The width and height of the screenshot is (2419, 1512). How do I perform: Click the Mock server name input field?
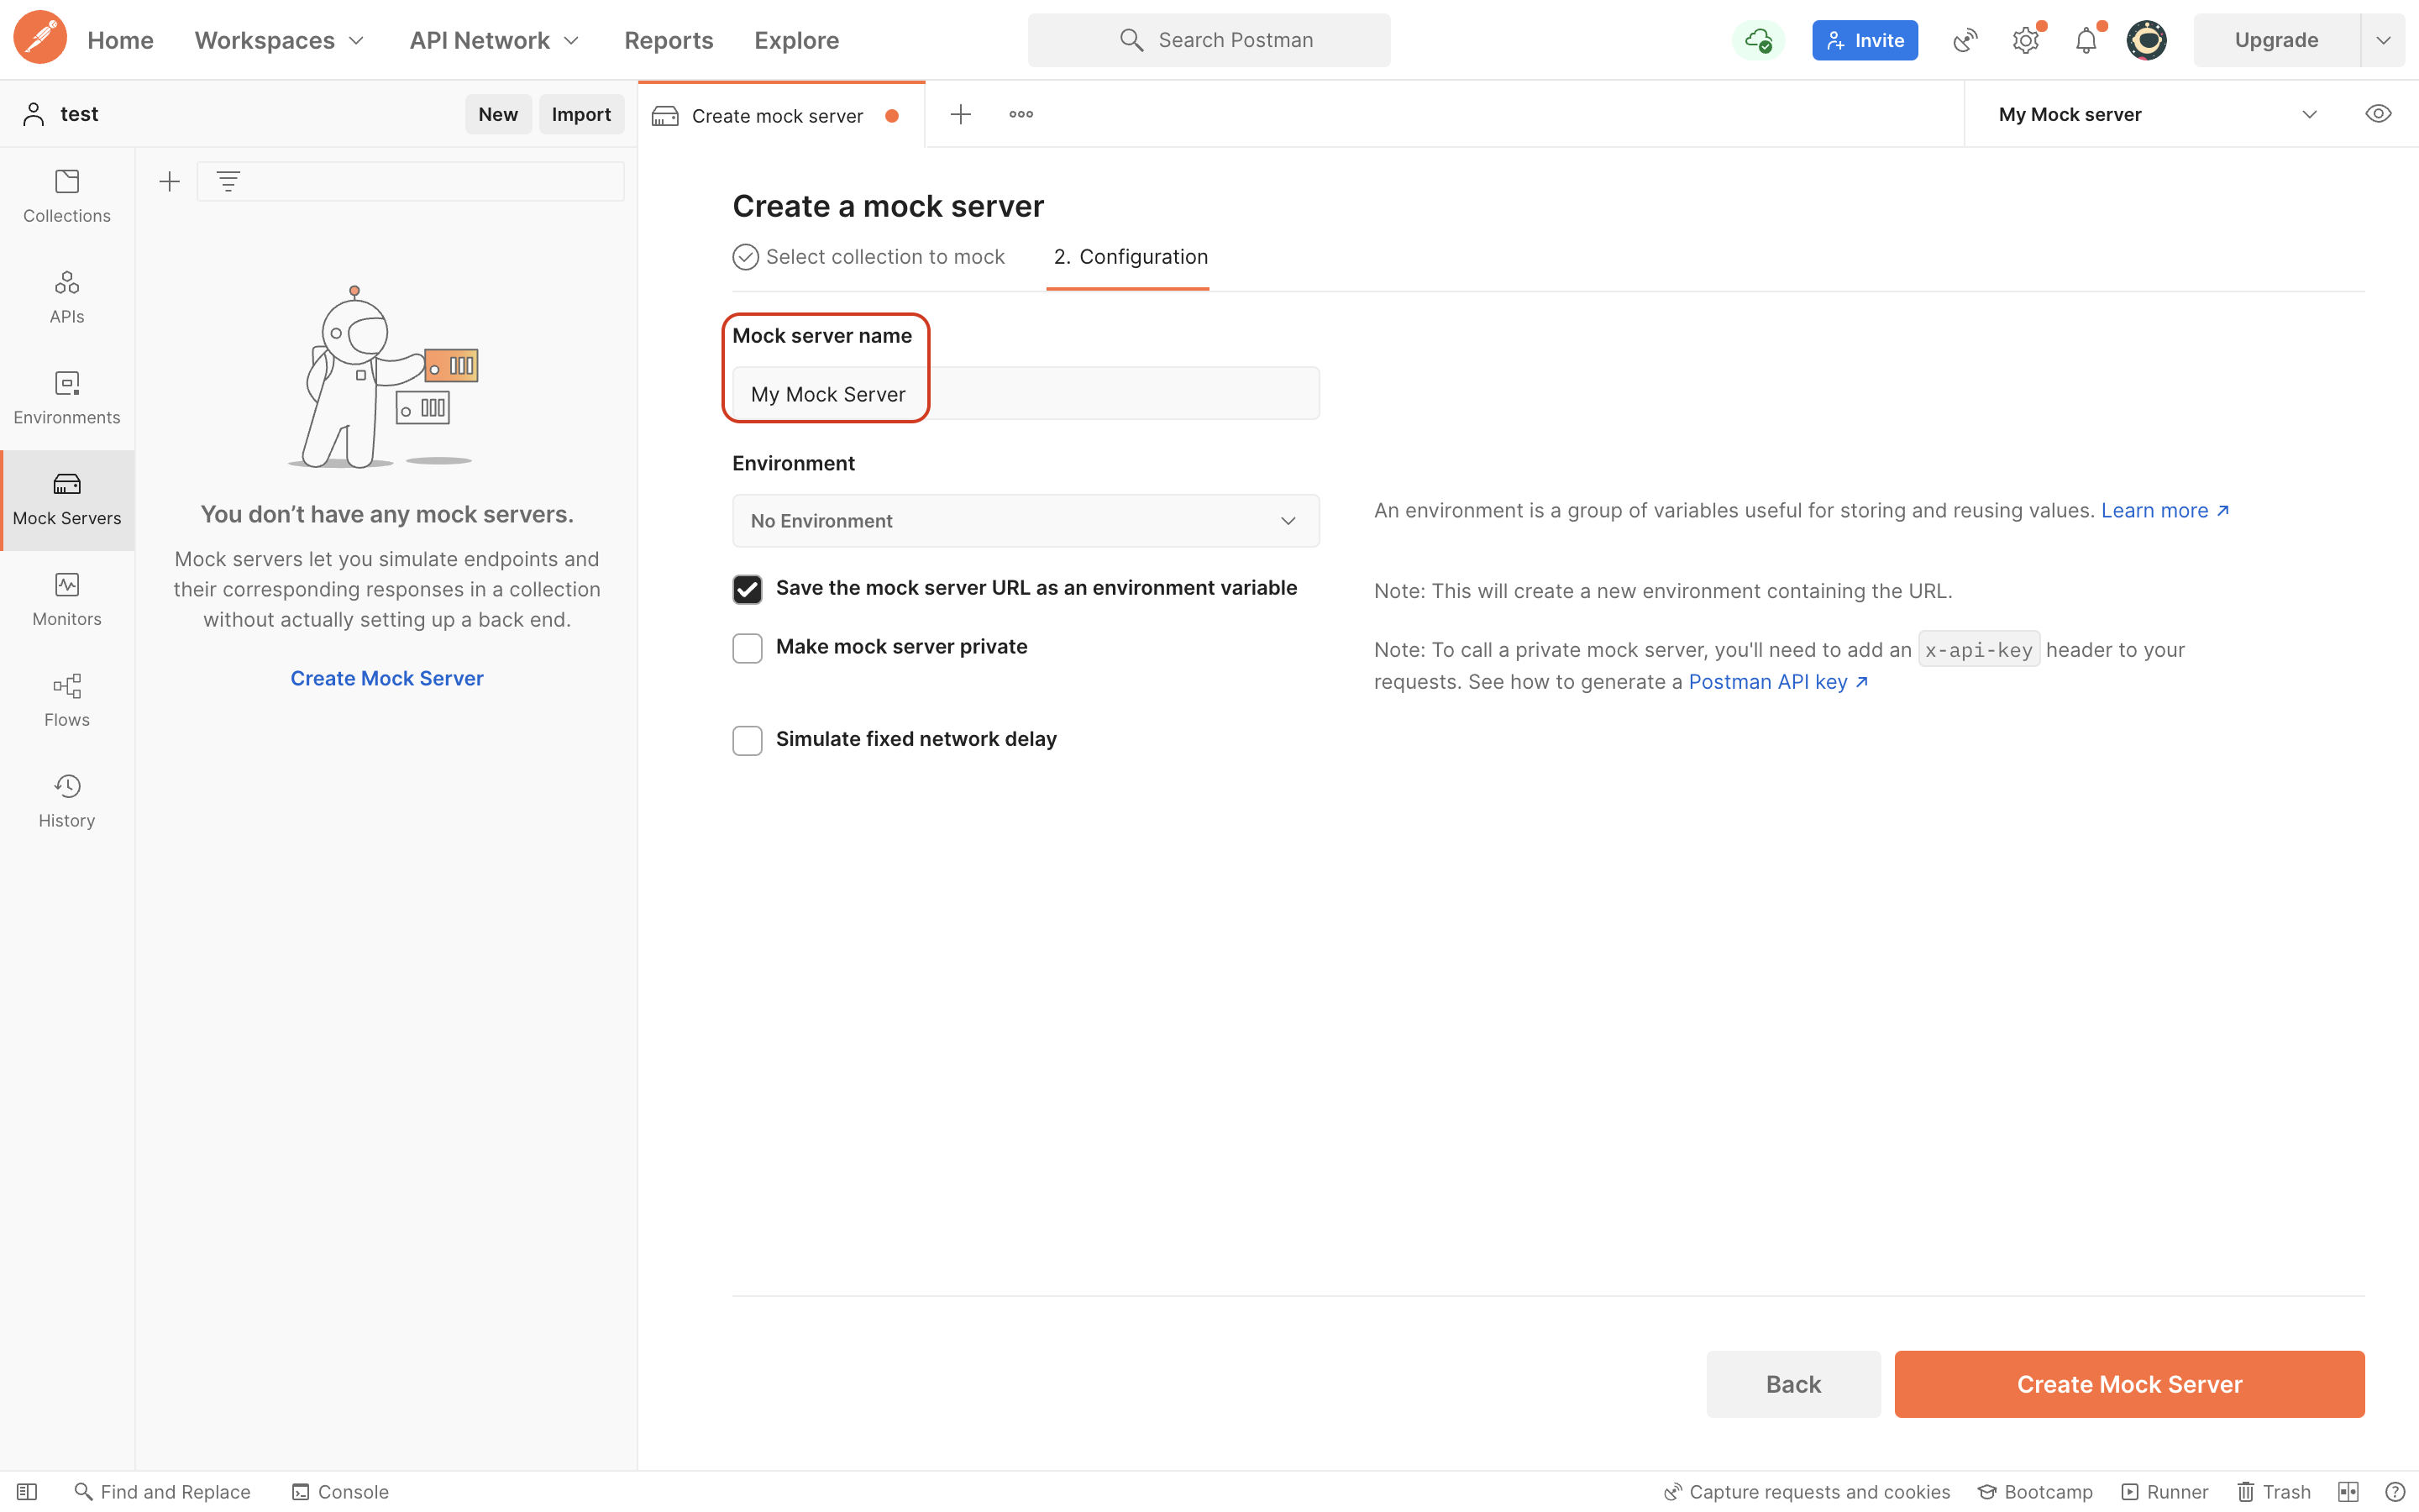point(1025,394)
